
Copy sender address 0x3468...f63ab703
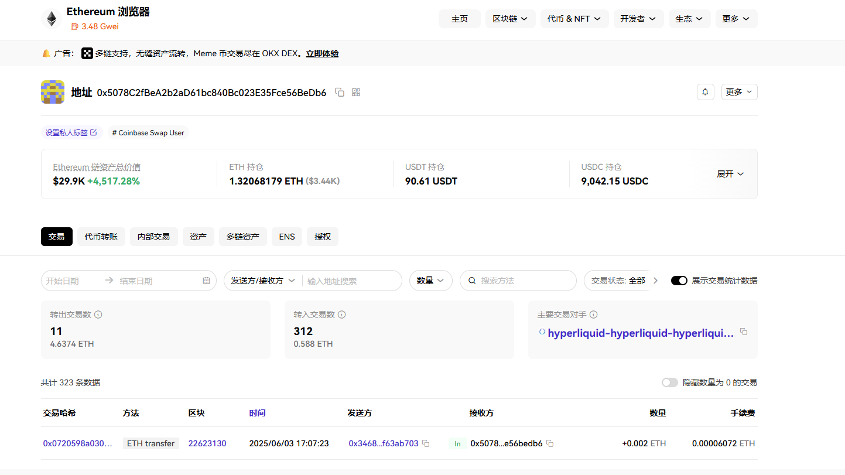[426, 443]
